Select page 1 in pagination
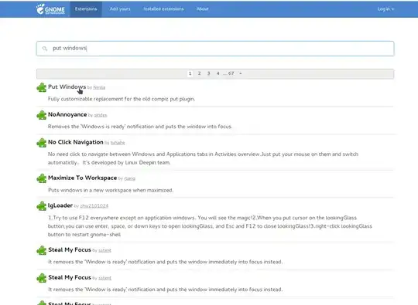This screenshot has width=418, height=305. coord(190,73)
